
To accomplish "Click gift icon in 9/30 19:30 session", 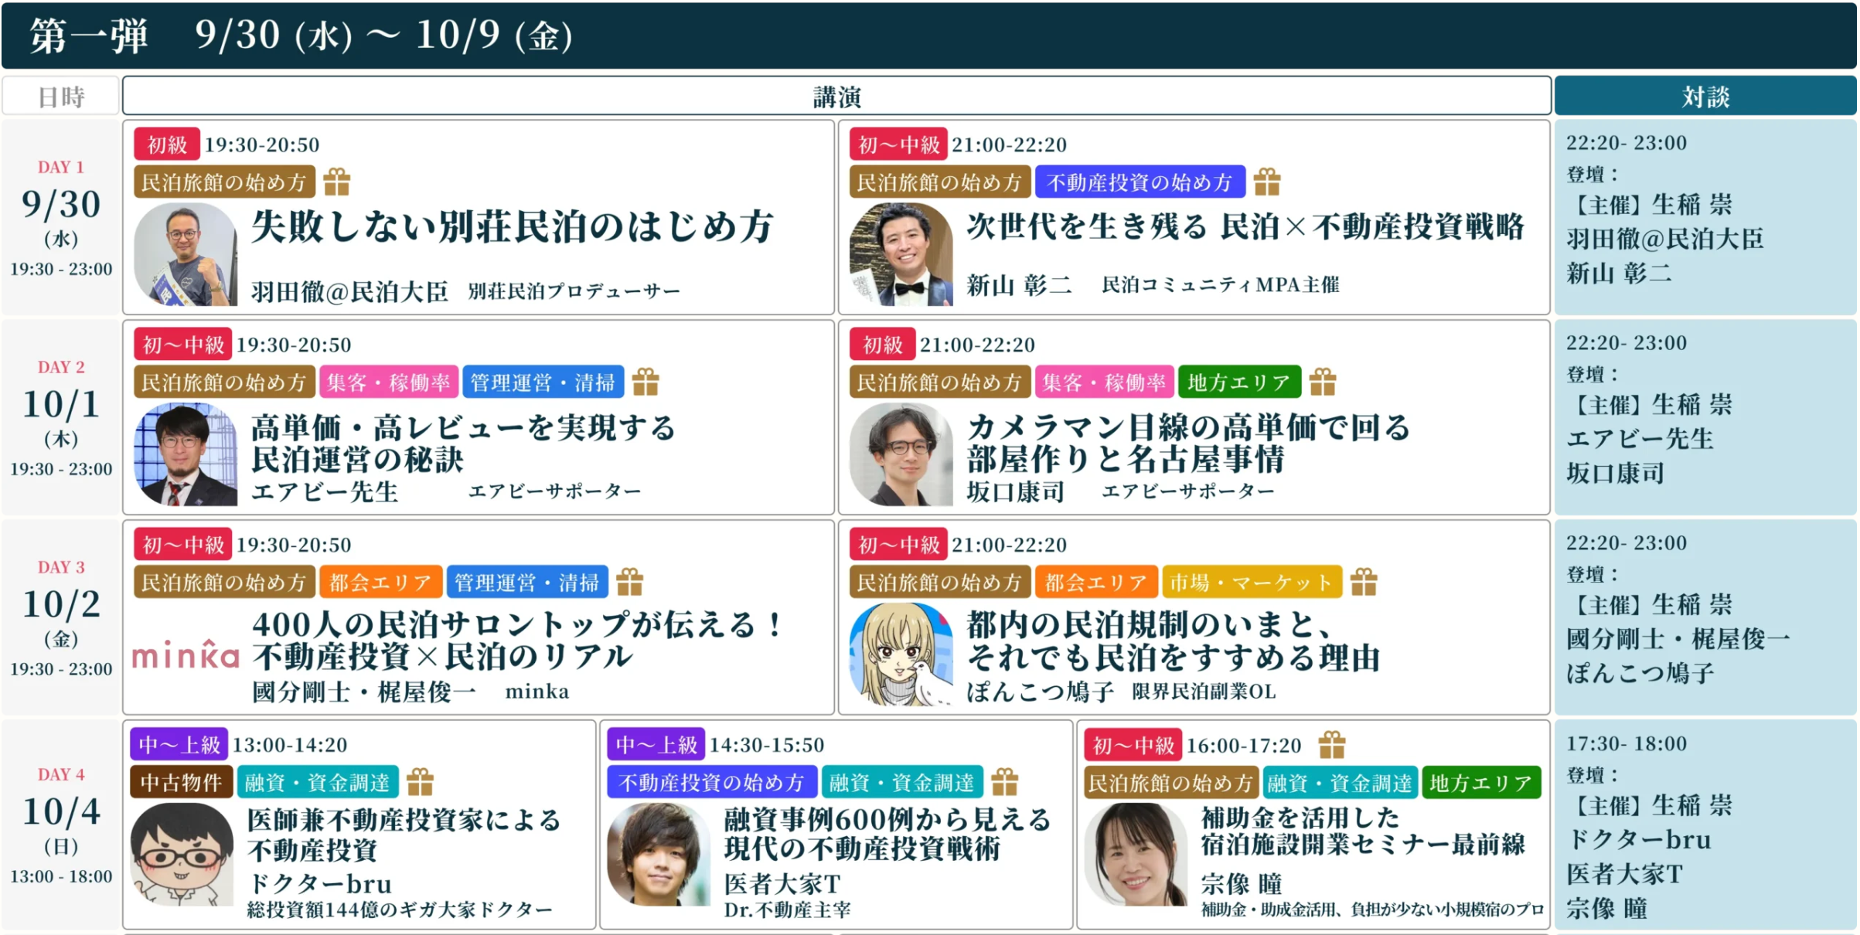I will point(336,182).
